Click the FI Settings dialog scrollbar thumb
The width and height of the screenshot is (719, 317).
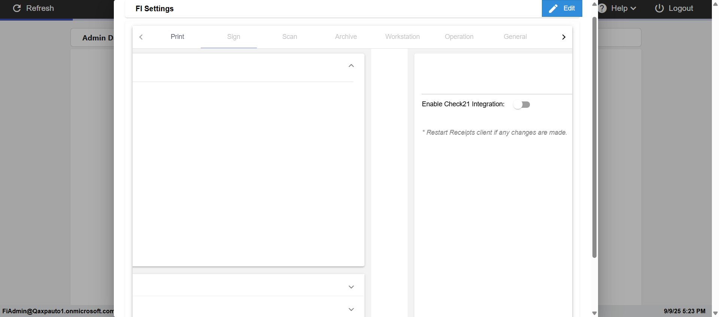pos(594,137)
